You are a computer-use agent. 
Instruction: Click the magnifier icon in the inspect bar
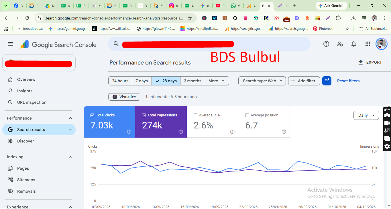tap(116, 44)
